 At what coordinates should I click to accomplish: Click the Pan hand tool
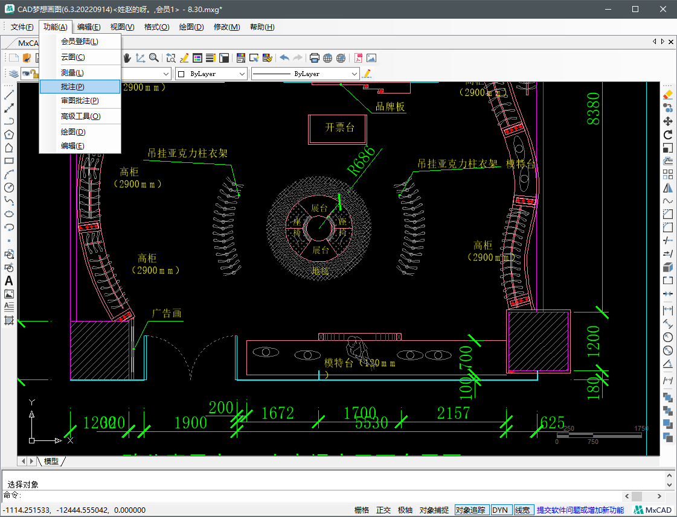click(x=127, y=58)
